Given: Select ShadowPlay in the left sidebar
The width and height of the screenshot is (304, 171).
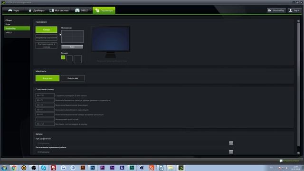Looking at the screenshot, I should tap(17, 28).
